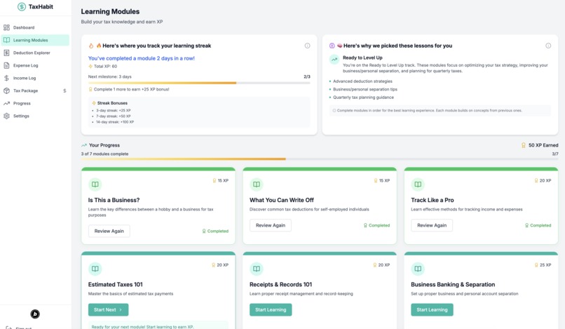Click book icon on What You Can Write Off
This screenshot has height=329, width=565.
pos(257,184)
